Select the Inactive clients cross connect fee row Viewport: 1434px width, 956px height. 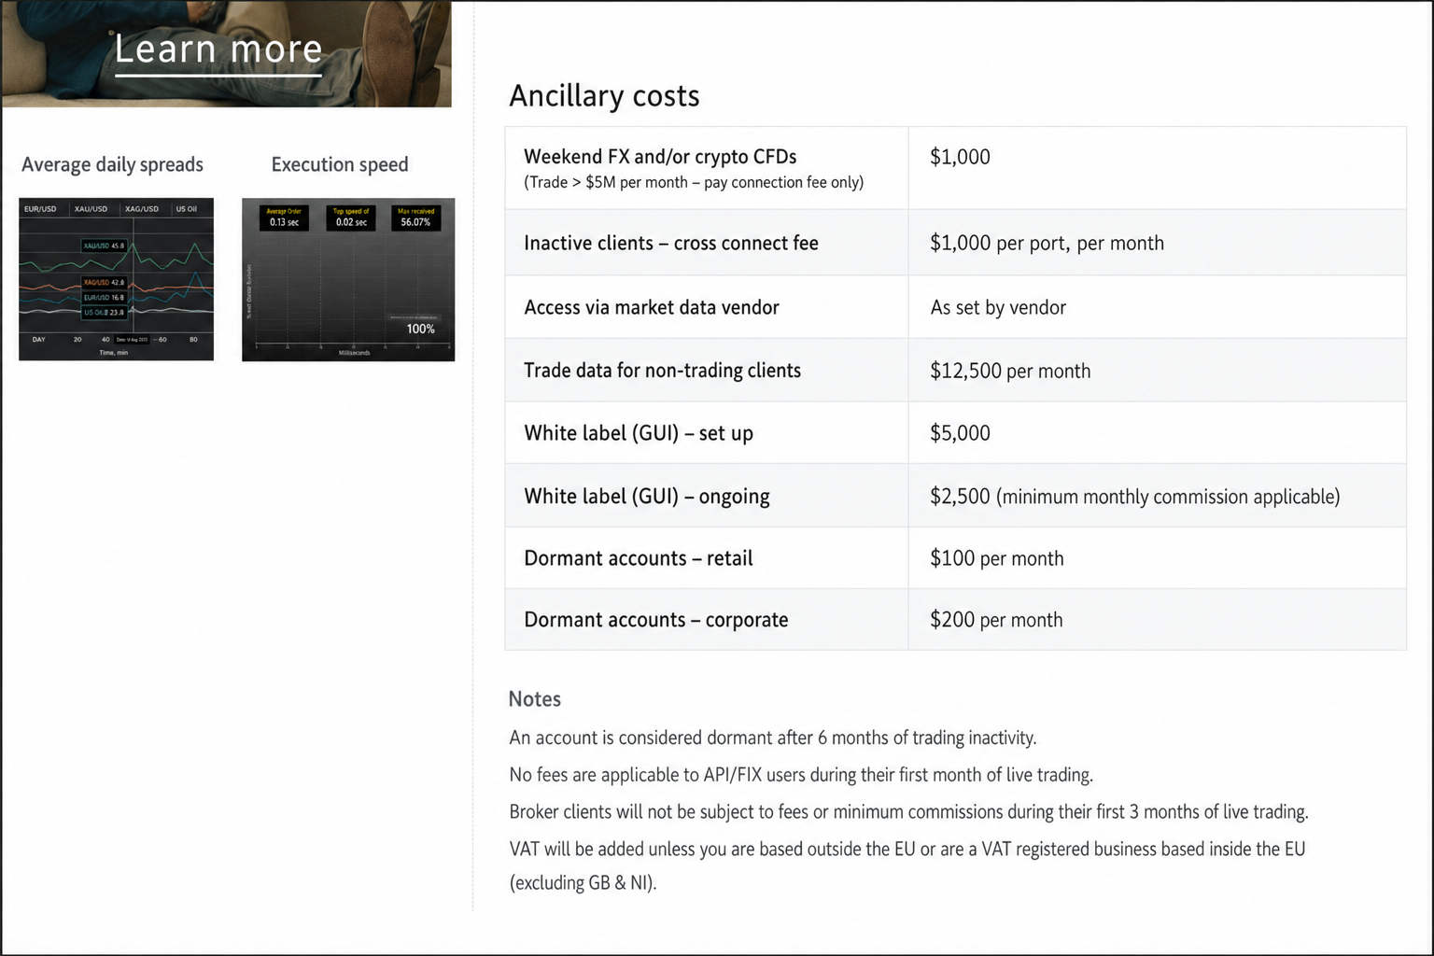(955, 243)
